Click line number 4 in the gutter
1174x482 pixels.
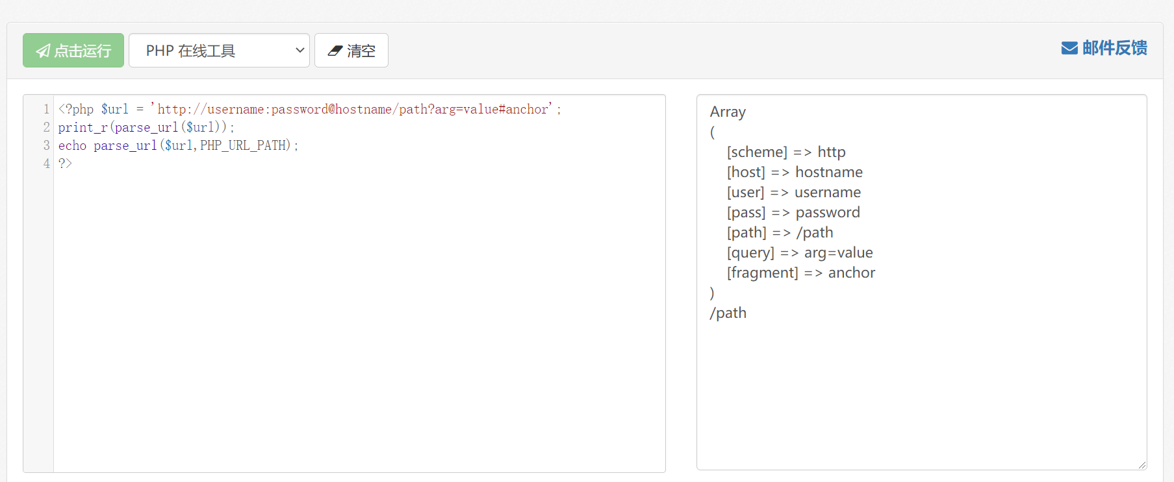46,163
